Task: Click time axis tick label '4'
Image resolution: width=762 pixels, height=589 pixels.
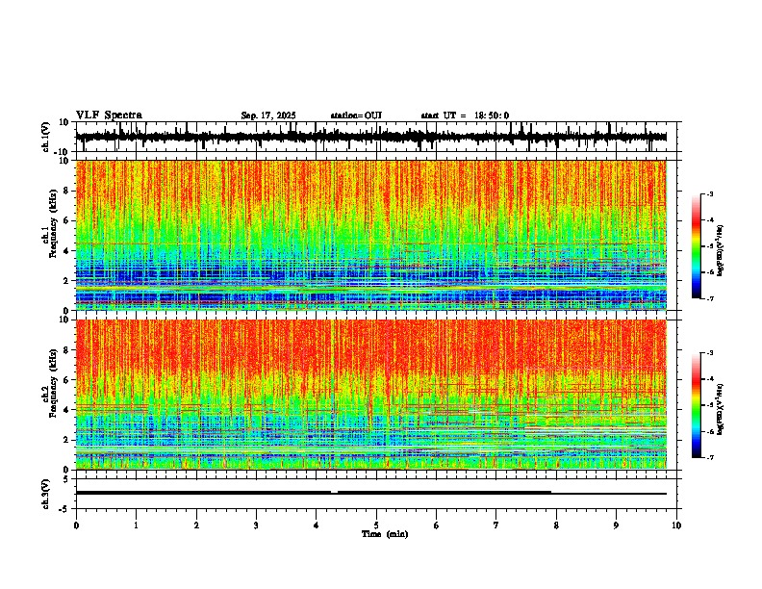Action: [x=317, y=525]
